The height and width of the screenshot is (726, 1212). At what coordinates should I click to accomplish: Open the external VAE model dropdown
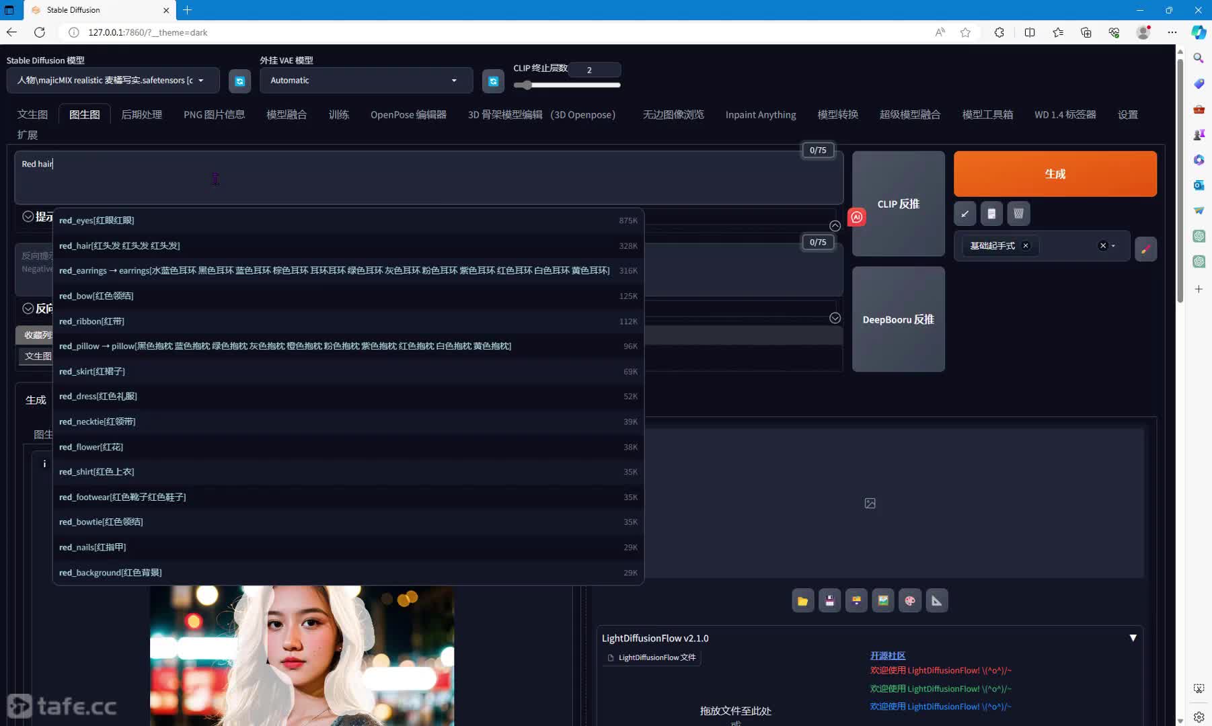tap(366, 81)
